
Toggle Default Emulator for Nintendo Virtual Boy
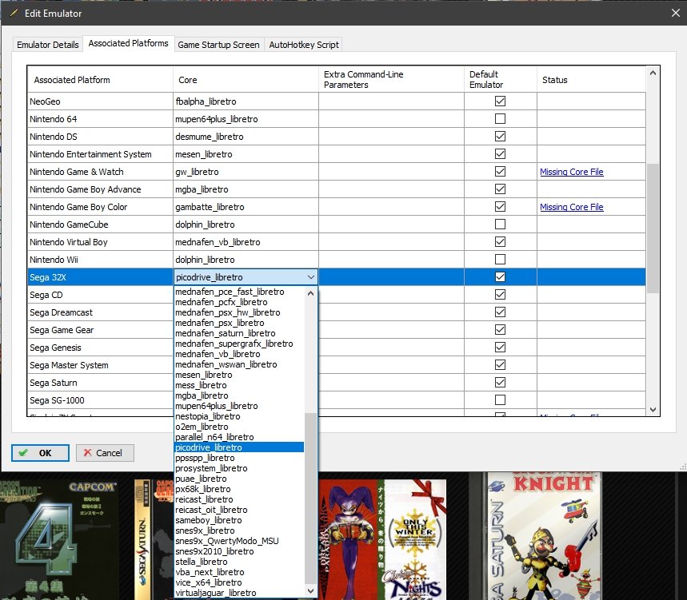tap(500, 241)
